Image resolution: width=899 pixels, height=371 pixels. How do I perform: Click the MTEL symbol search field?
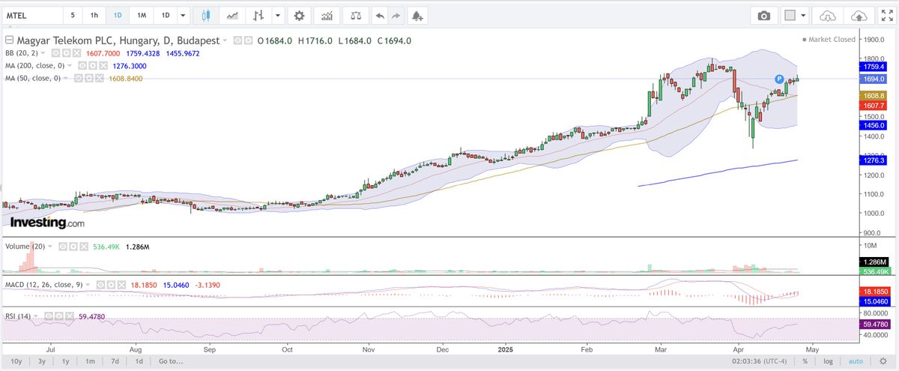(x=31, y=15)
